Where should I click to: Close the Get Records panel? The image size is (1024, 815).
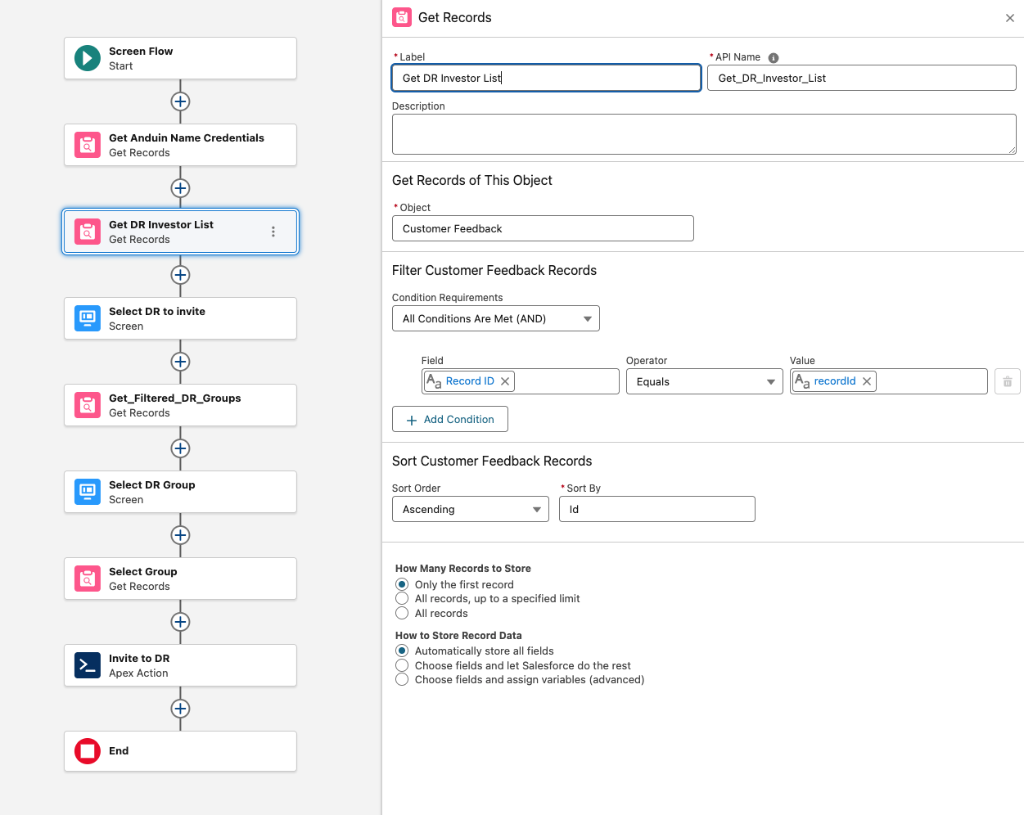(1010, 18)
